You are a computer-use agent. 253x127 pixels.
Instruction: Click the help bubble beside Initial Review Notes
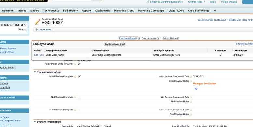(191, 81)
